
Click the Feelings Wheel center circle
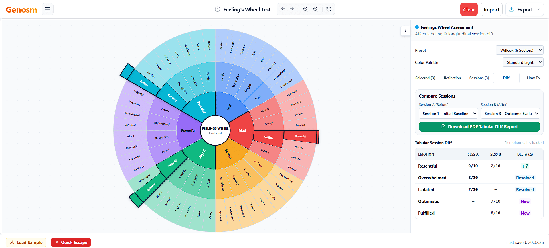215,130
